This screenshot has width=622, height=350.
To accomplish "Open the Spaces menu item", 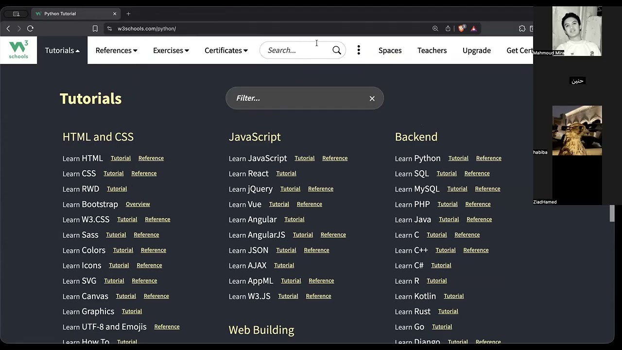I will tap(390, 50).
